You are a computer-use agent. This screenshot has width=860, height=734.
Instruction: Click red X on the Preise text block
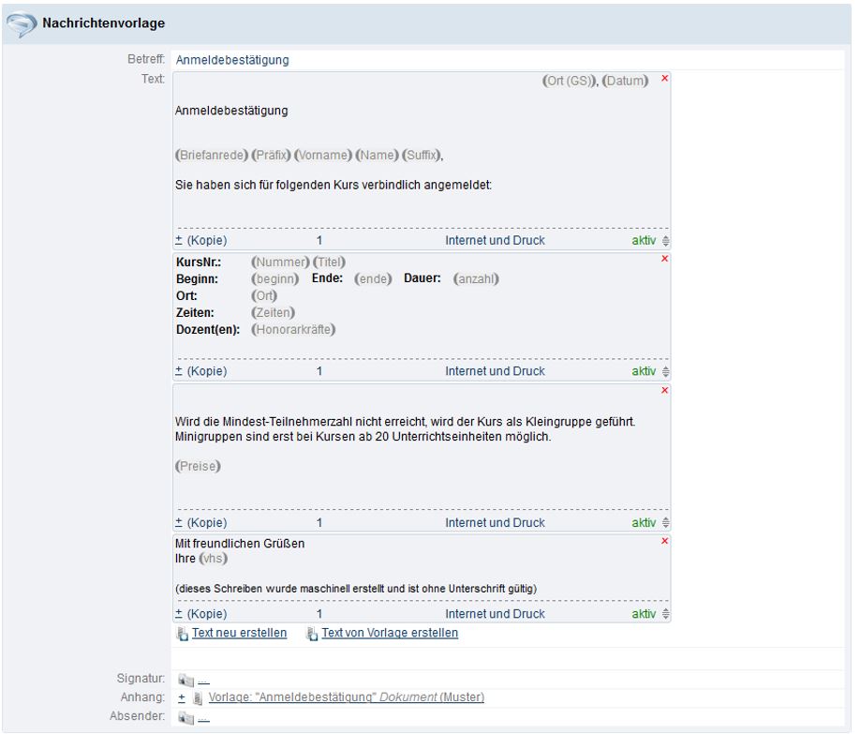click(x=664, y=390)
